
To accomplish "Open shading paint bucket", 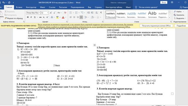I will click(x=92, y=17).
